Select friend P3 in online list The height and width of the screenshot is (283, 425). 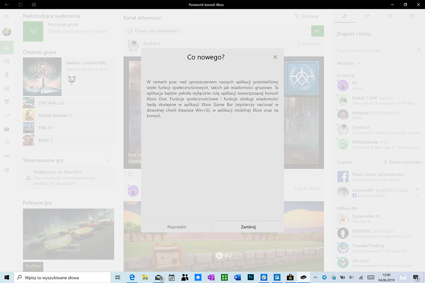(379, 86)
